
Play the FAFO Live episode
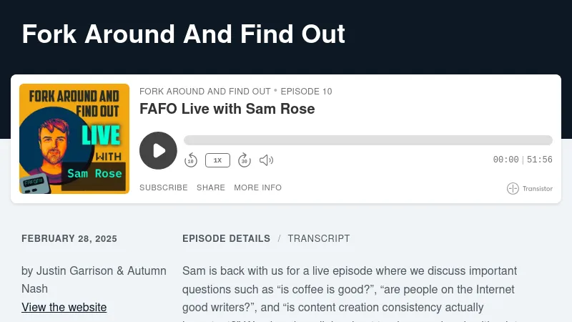[x=158, y=150]
